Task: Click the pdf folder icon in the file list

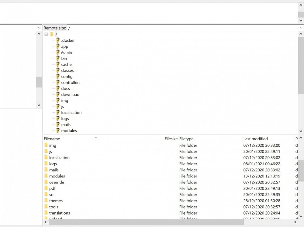Action: click(x=46, y=188)
